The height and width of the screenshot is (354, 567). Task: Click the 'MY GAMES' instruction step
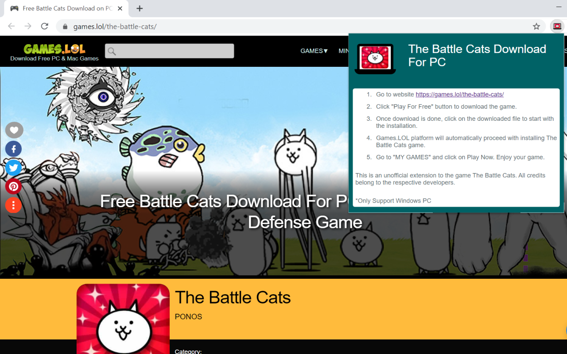pyautogui.click(x=460, y=157)
